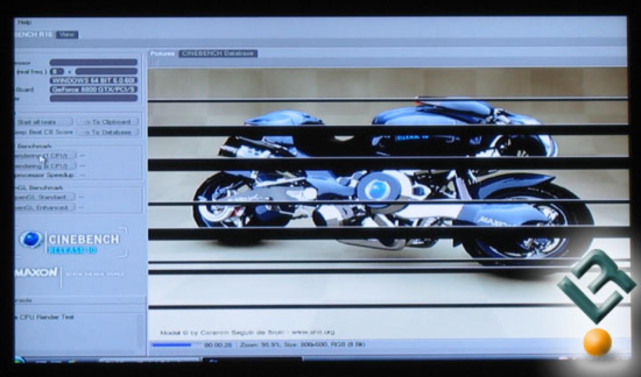Screen dimensions: 641x377
Task: Click the render progress bar
Action: (x=175, y=345)
